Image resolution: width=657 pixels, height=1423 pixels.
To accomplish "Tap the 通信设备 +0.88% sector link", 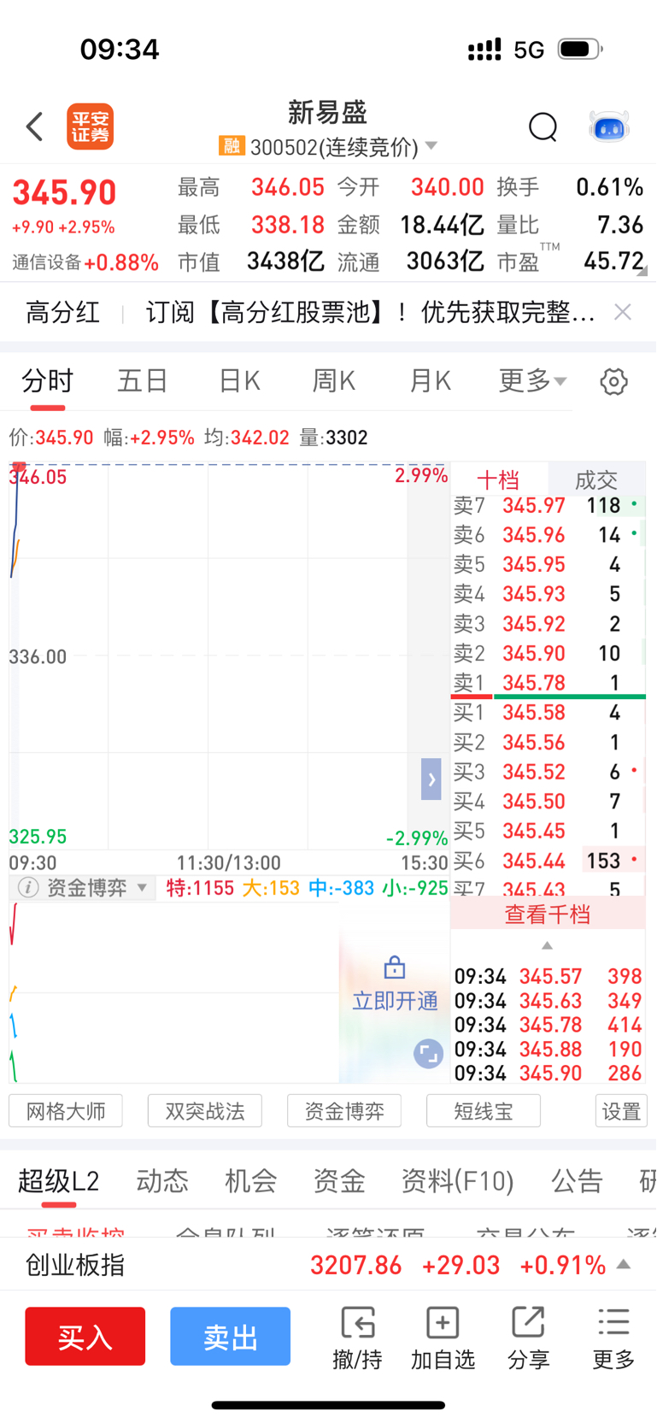I will click(x=85, y=262).
